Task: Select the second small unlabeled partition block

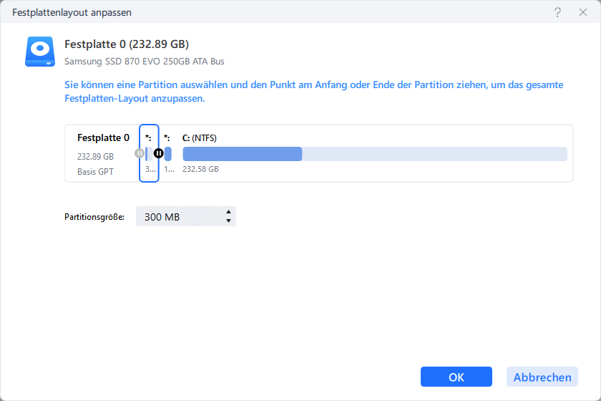Action: (x=167, y=153)
